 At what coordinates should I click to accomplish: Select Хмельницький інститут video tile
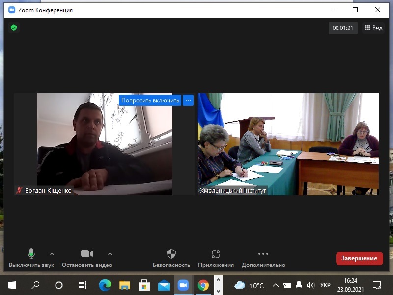coord(288,144)
